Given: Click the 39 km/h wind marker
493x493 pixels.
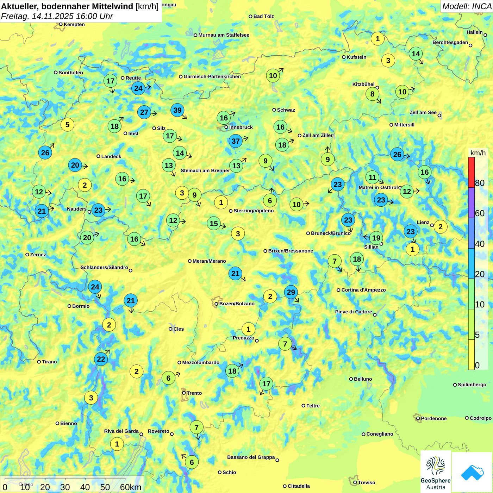Looking at the screenshot, I should tap(177, 110).
